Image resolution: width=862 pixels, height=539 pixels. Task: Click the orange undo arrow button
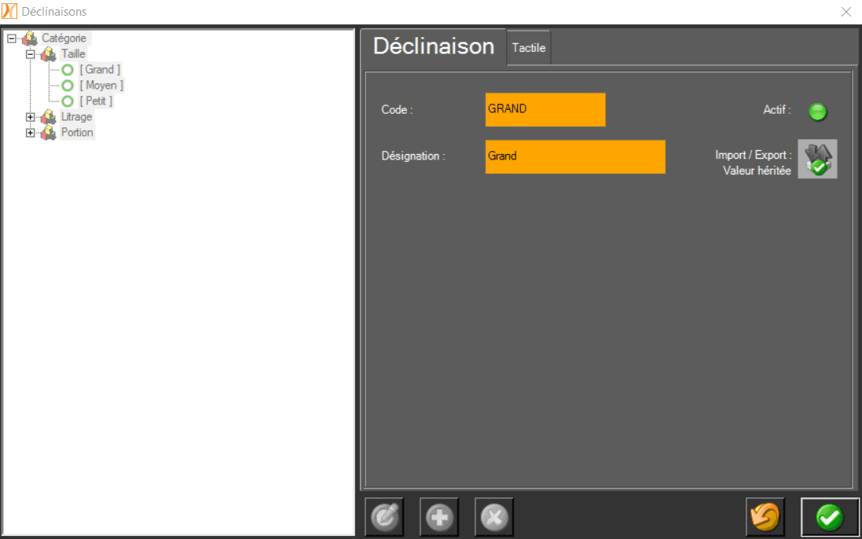[765, 517]
